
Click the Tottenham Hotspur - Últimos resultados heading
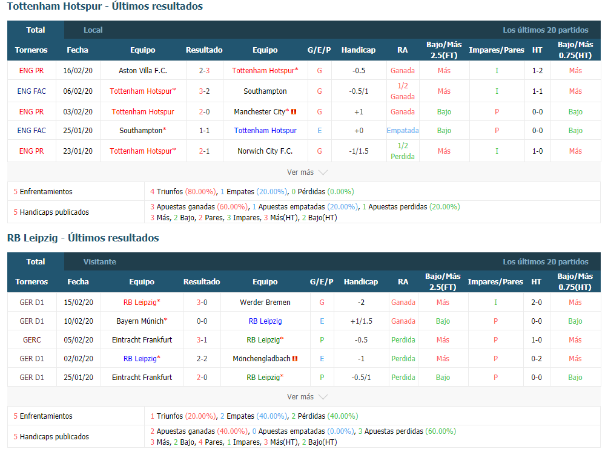[x=105, y=7]
